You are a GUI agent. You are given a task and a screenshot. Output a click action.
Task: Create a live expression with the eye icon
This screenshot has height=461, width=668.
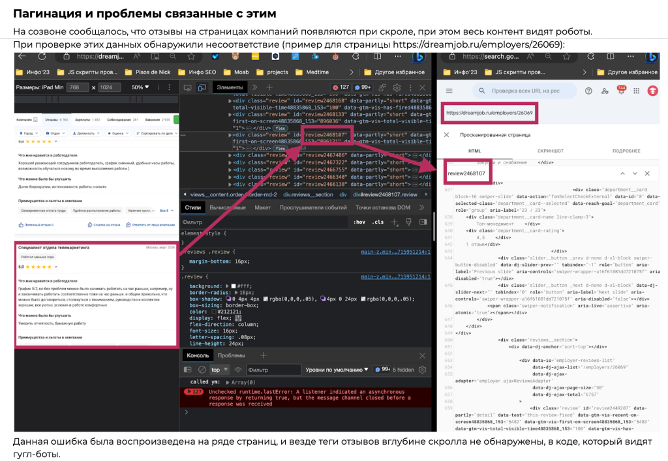238,370
